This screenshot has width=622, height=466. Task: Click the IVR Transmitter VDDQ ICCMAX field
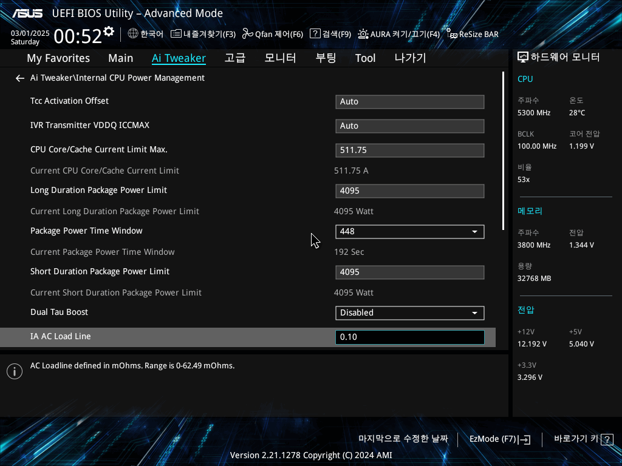coord(410,126)
